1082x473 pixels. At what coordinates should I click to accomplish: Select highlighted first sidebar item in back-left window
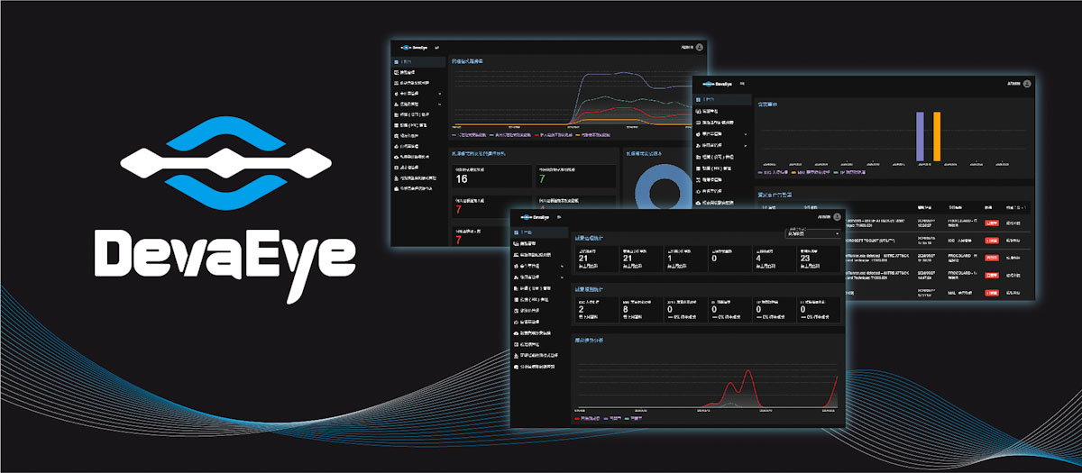[419, 61]
